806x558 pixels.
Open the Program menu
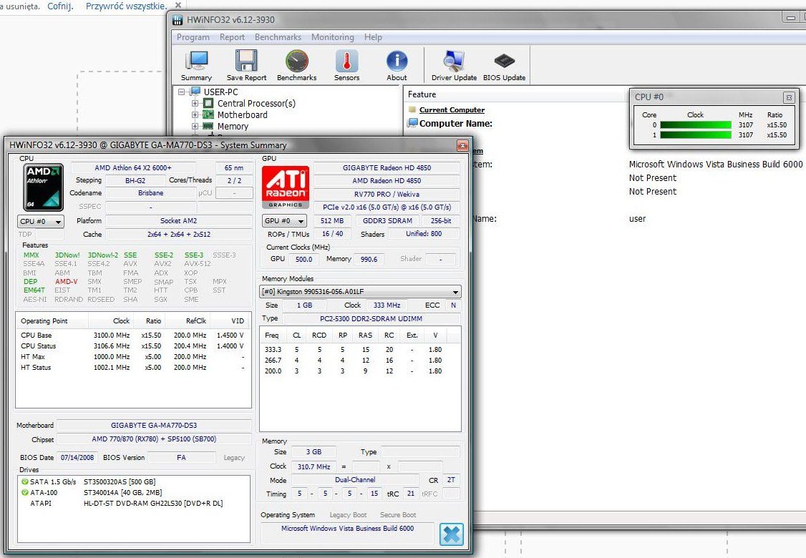click(193, 37)
